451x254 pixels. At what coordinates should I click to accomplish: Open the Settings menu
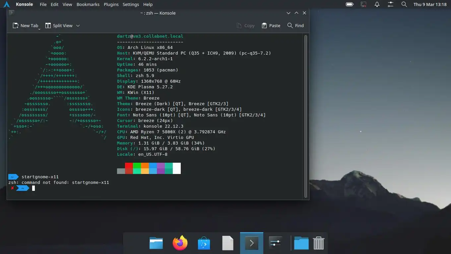click(x=131, y=4)
